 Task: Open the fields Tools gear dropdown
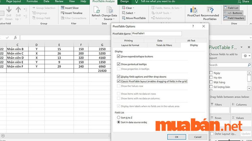(246, 56)
